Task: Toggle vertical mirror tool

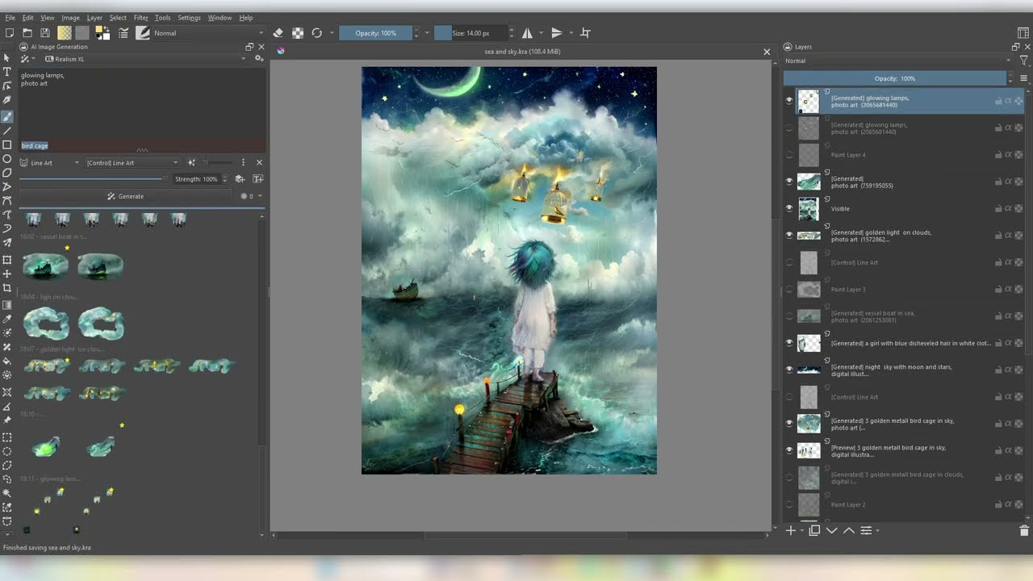Action: click(x=556, y=33)
